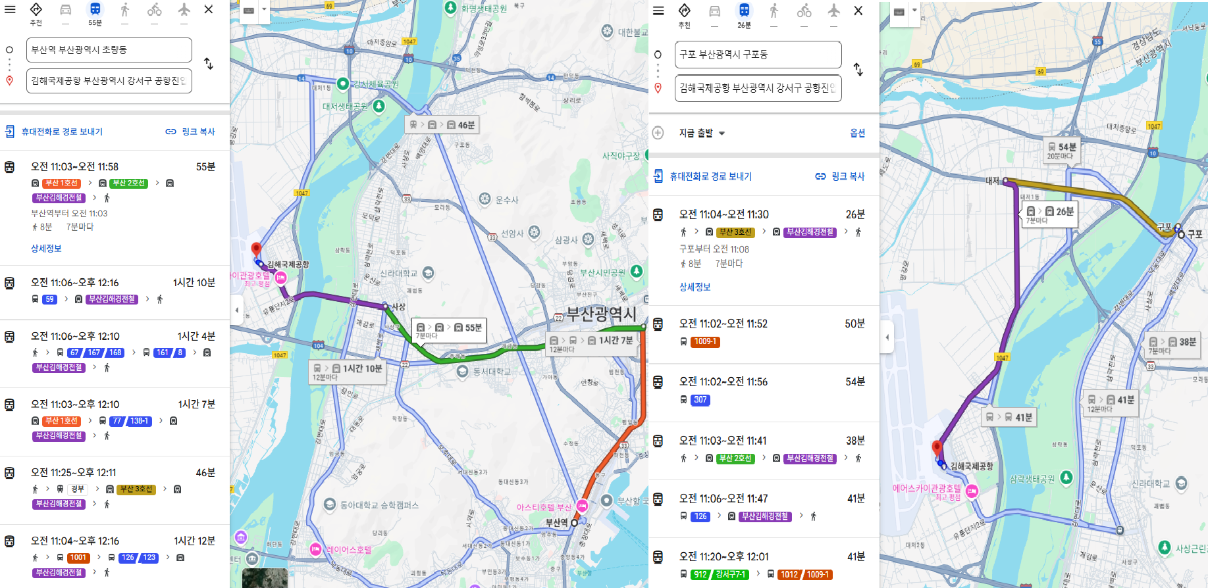Select the 26분 transit mode tab
Screen dimensions: 1208x588
[x=744, y=16]
